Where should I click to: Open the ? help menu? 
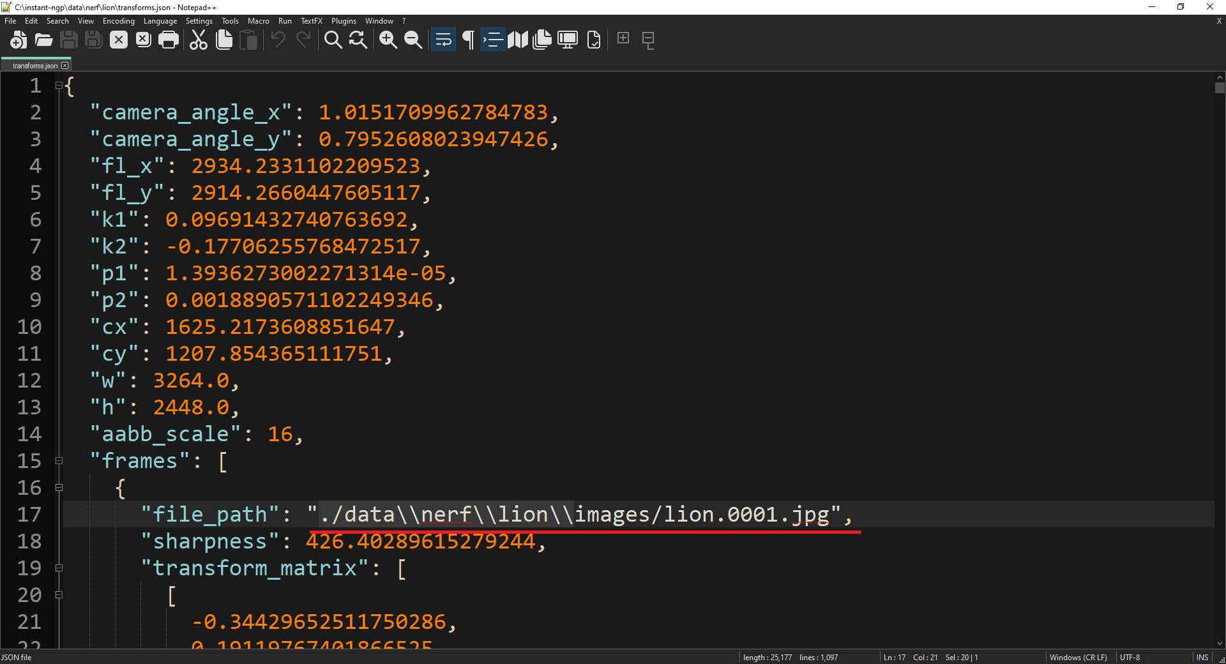(404, 21)
